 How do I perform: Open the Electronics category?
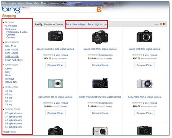pyautogui.click(x=10, y=29)
